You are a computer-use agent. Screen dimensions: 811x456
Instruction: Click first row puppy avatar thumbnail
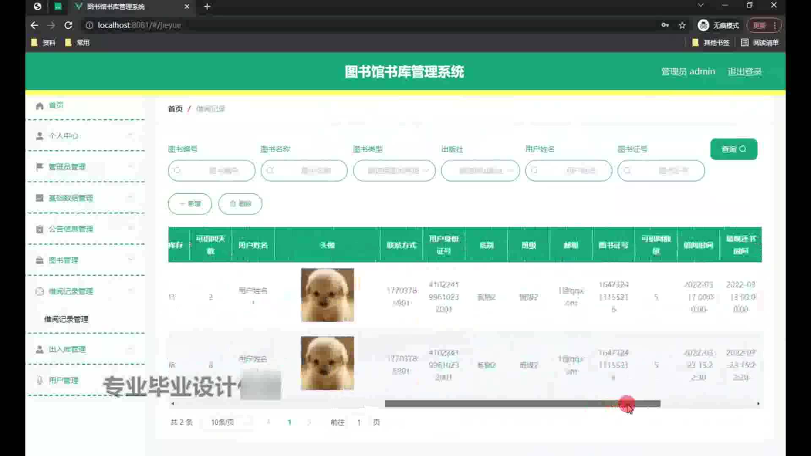coord(327,295)
